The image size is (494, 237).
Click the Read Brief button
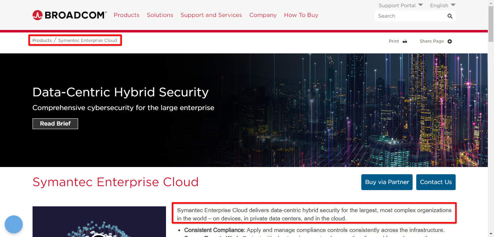[55, 123]
